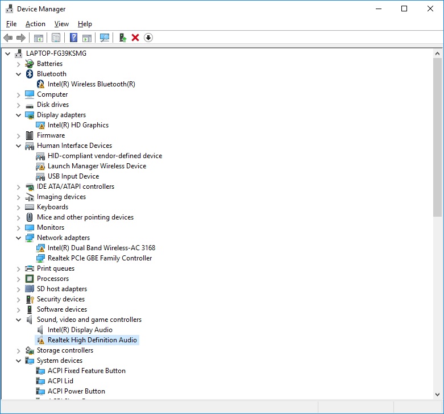Select ACPI Power Button entry
The image size is (444, 414).
(76, 391)
